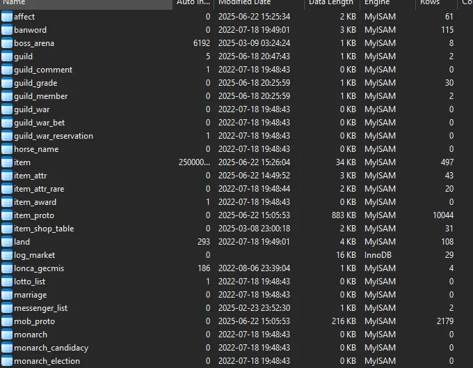Select the lonca_gecmis table icon
Screen dimensions: 473x368
tap(7, 268)
